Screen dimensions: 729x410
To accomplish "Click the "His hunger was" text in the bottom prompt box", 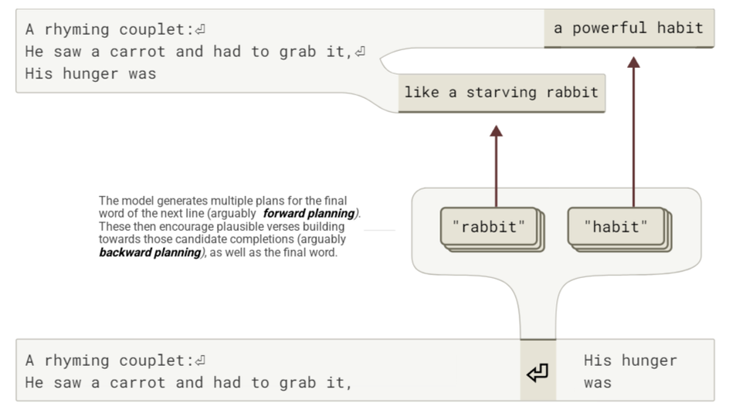I will click(x=630, y=371).
